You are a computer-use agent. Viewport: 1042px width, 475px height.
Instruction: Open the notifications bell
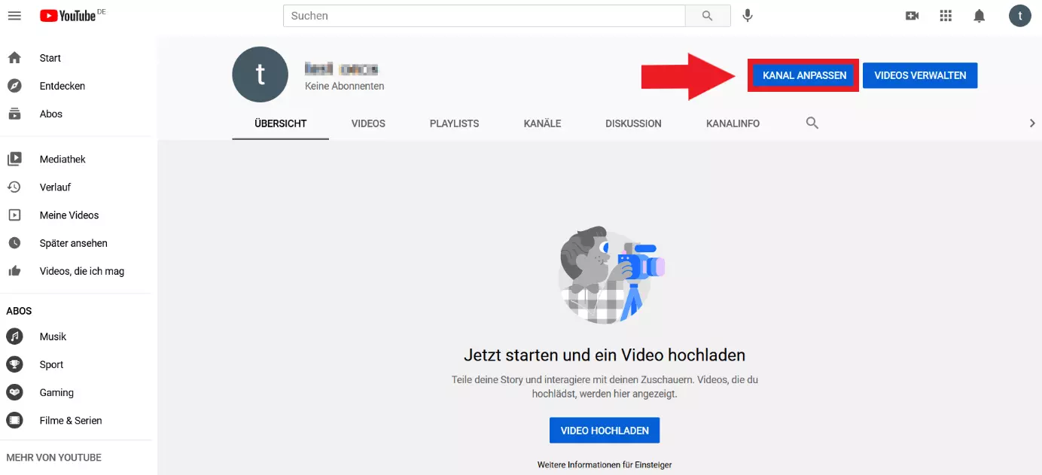[x=979, y=16]
